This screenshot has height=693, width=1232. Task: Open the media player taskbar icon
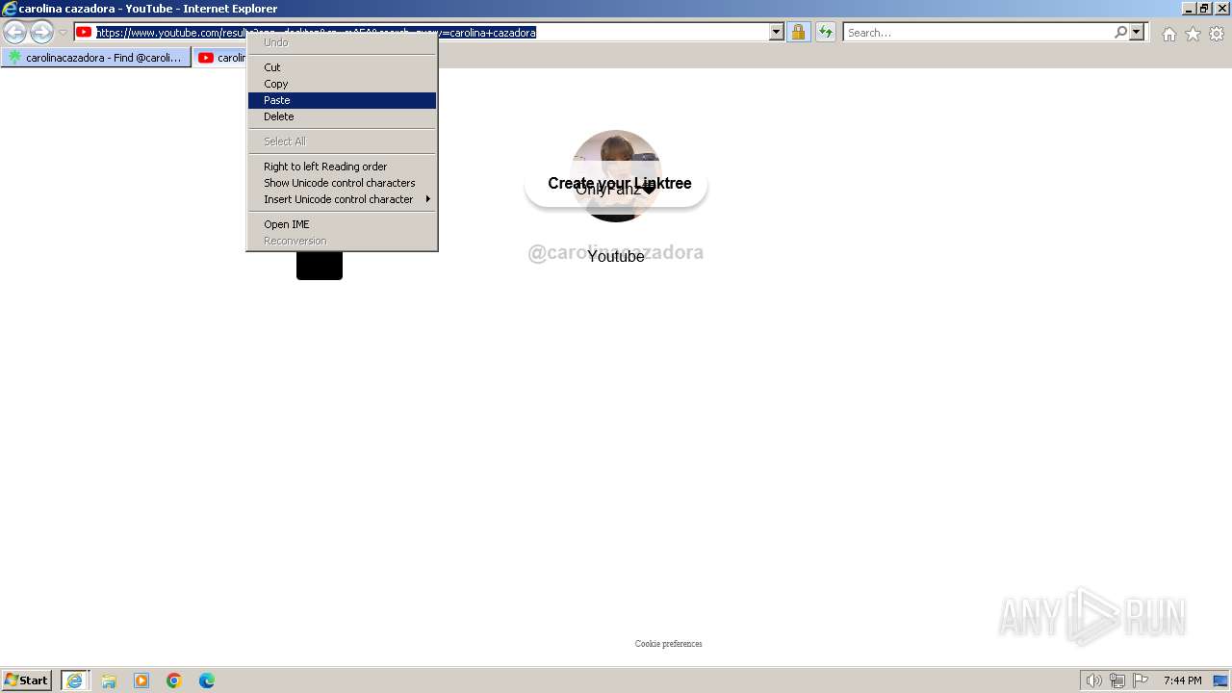click(141, 680)
